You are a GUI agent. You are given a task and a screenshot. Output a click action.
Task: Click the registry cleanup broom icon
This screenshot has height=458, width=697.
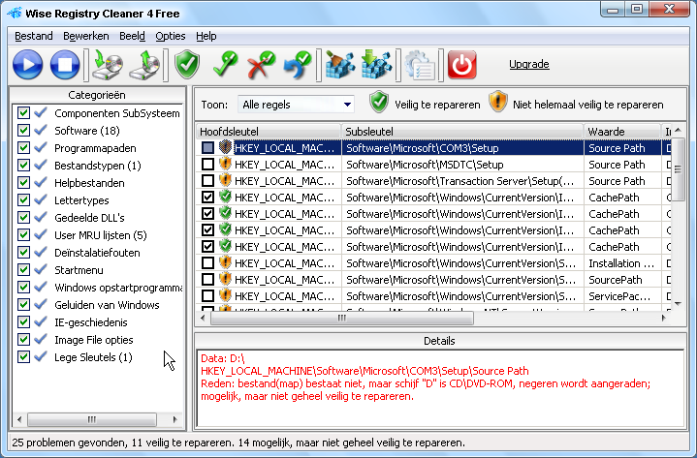click(x=340, y=65)
